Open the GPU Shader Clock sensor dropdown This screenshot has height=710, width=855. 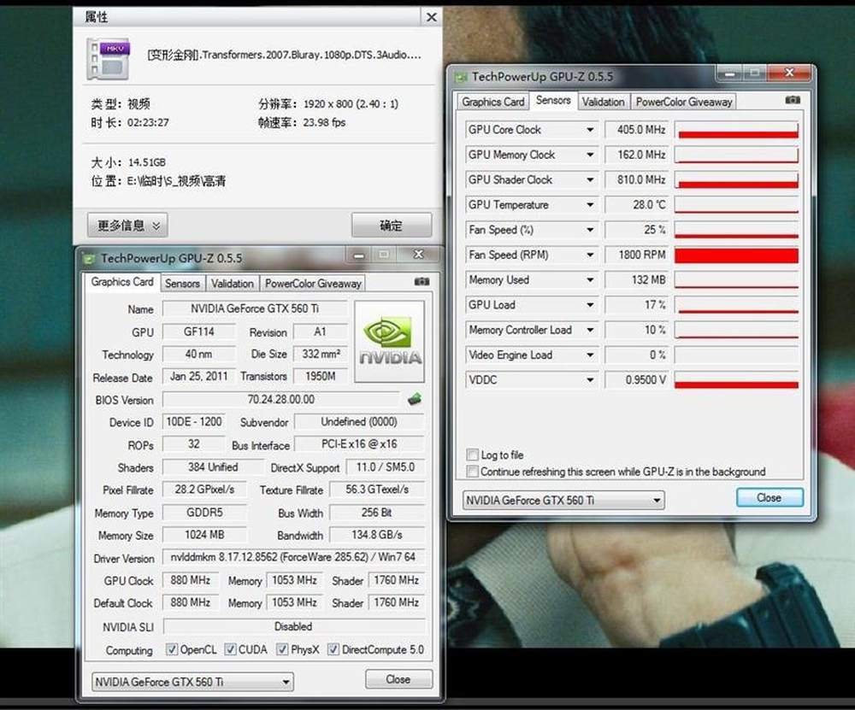[590, 179]
